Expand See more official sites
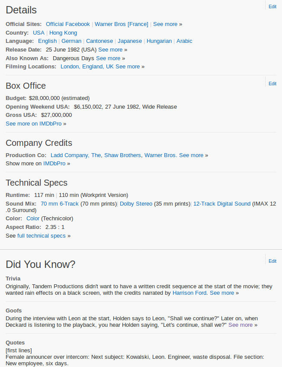Viewport: 282px width, 367px height. (165, 24)
